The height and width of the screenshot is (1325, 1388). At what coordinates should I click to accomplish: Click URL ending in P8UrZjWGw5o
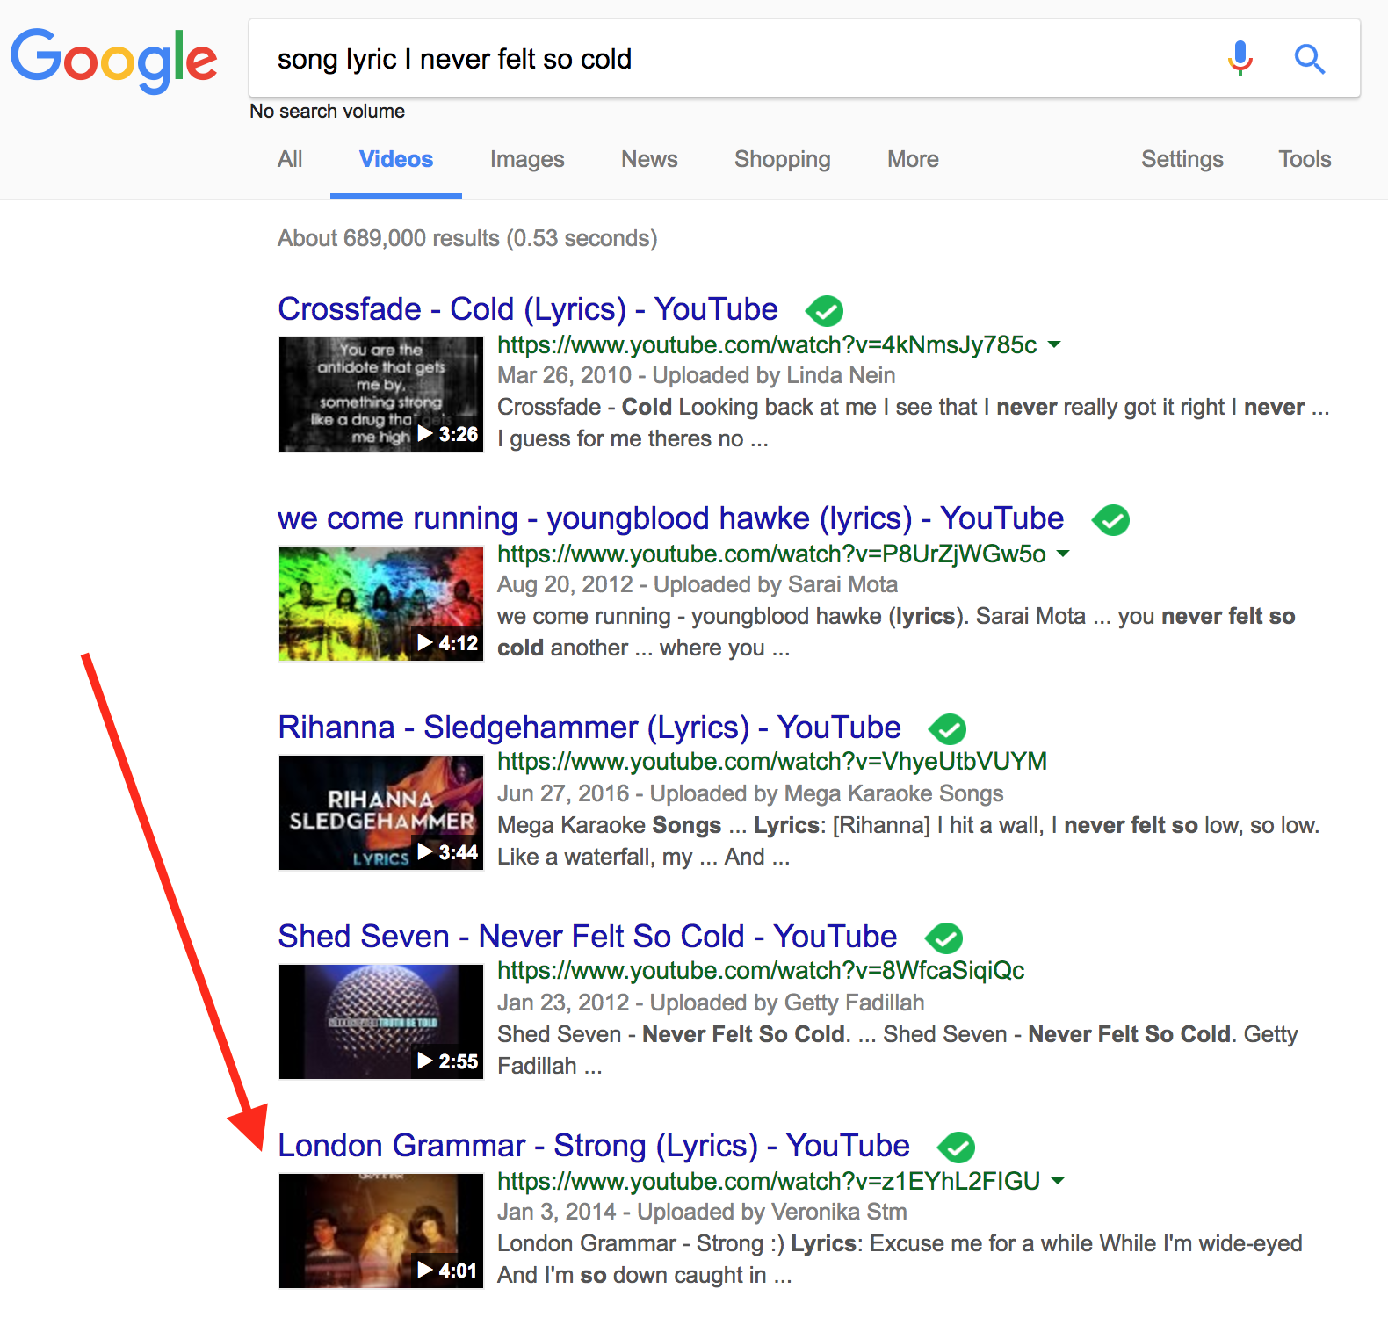771,554
